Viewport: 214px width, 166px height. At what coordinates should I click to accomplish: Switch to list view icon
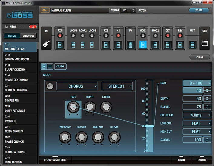tap(50, 66)
